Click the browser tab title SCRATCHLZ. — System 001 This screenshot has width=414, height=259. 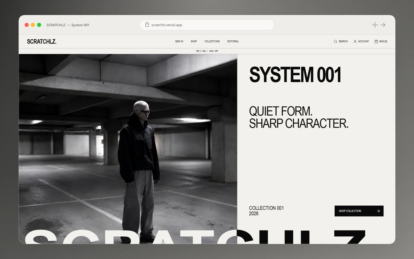click(x=68, y=25)
